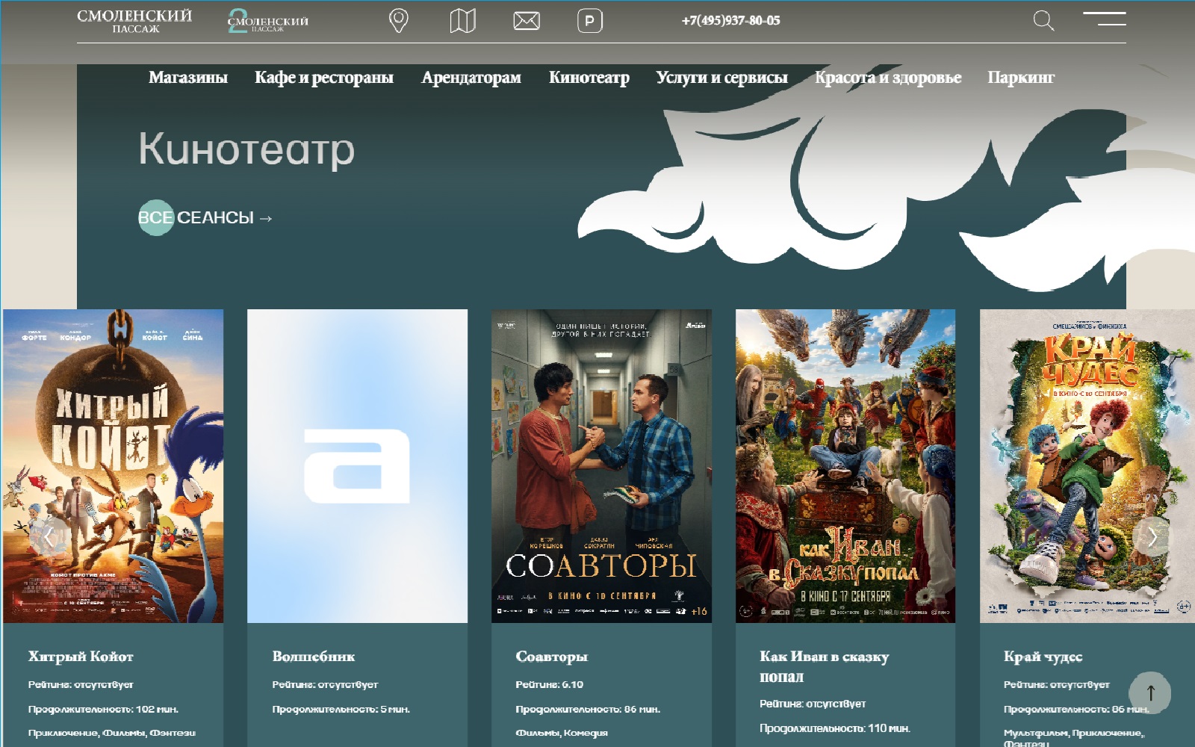The image size is (1195, 747).
Task: Click the Фильмы, Комедия genre text
Action: 562,733
